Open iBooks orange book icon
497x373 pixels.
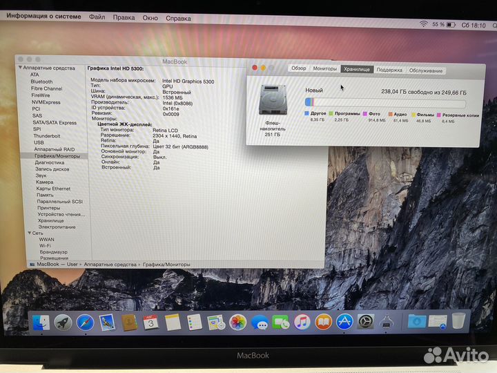[x=323, y=323]
